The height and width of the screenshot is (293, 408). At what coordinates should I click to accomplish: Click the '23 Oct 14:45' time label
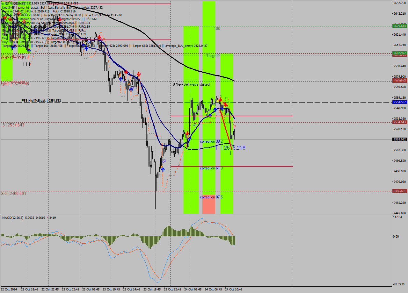[x=131, y=289]
